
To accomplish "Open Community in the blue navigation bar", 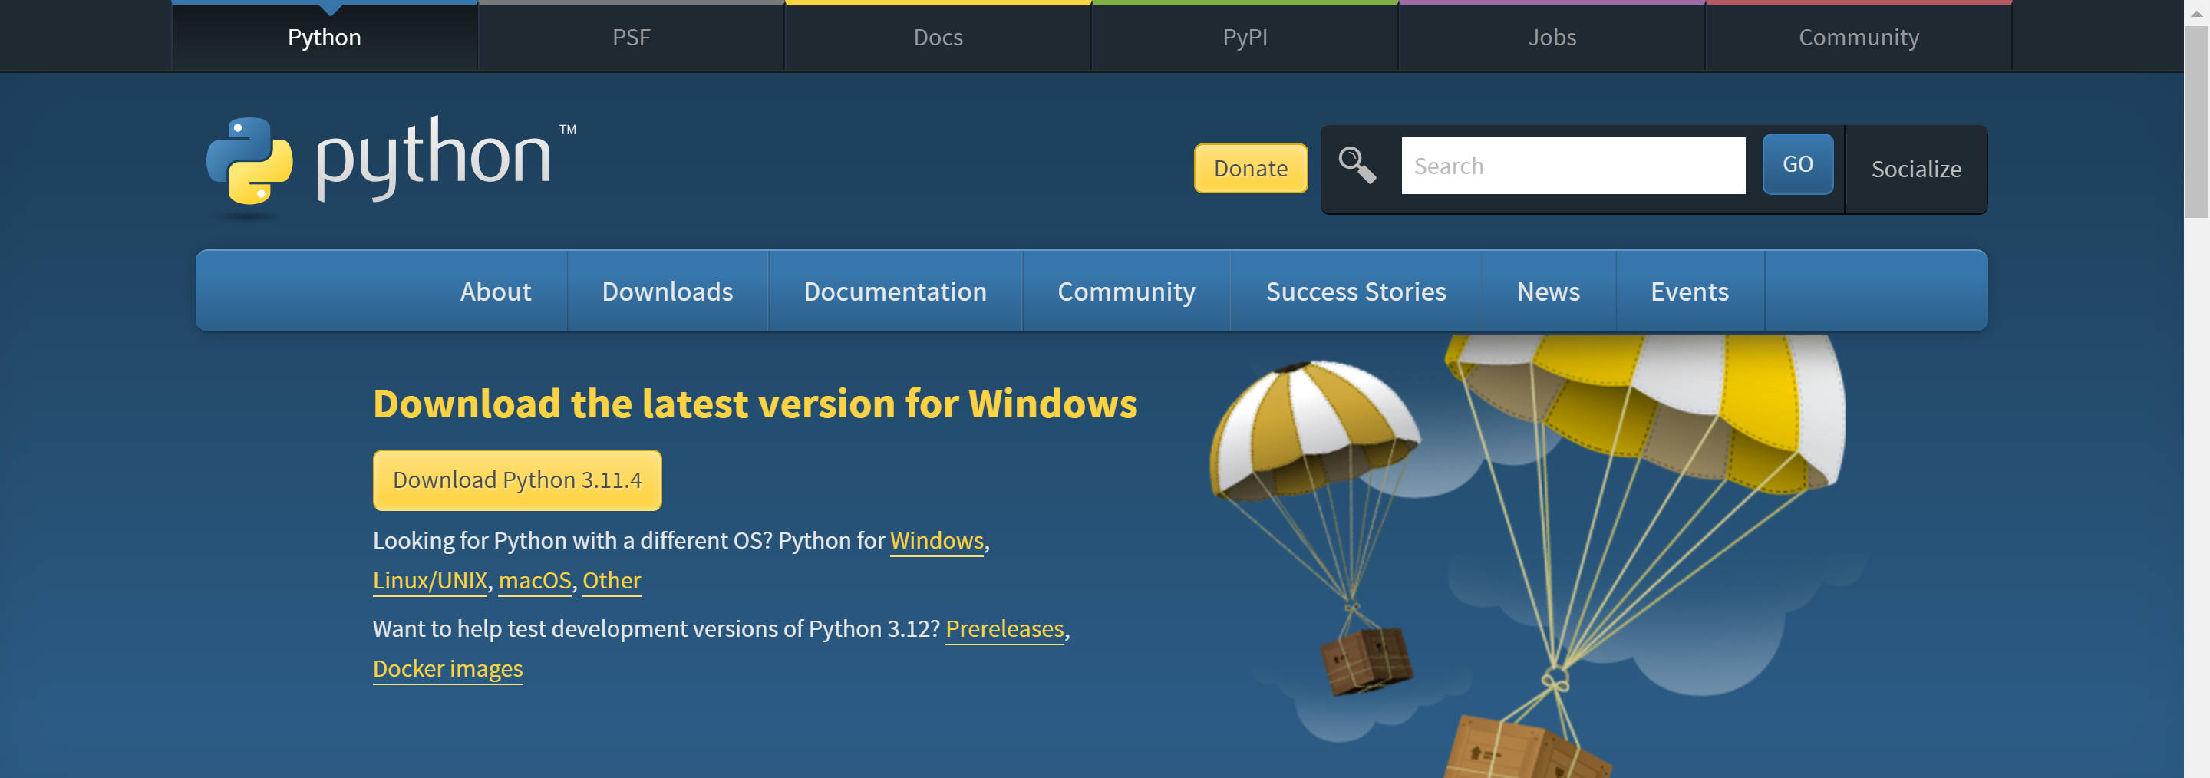I will click(1126, 292).
